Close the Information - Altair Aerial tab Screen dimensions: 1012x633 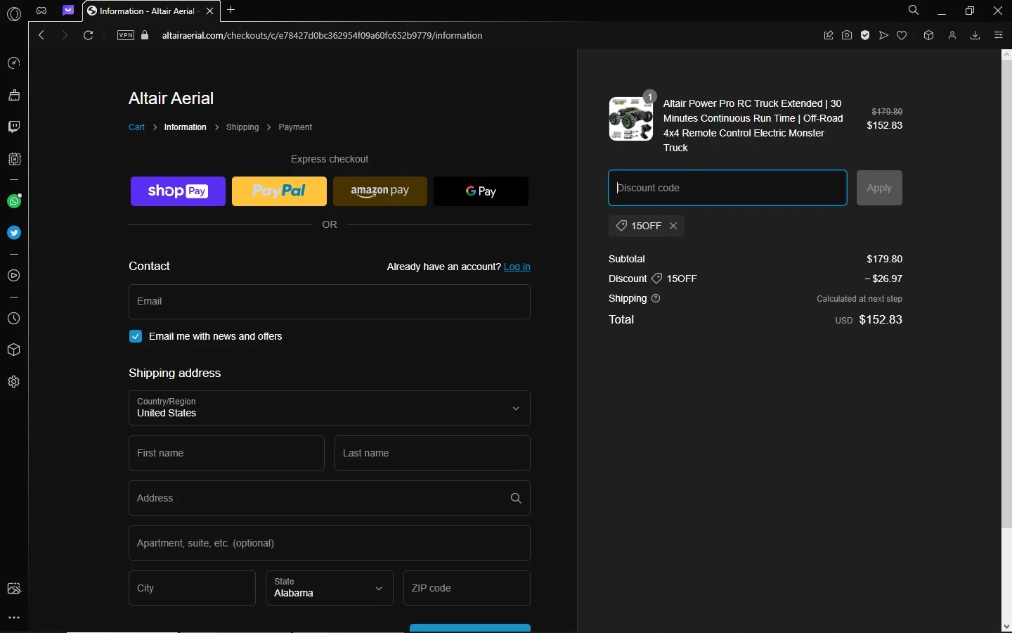pos(209,11)
